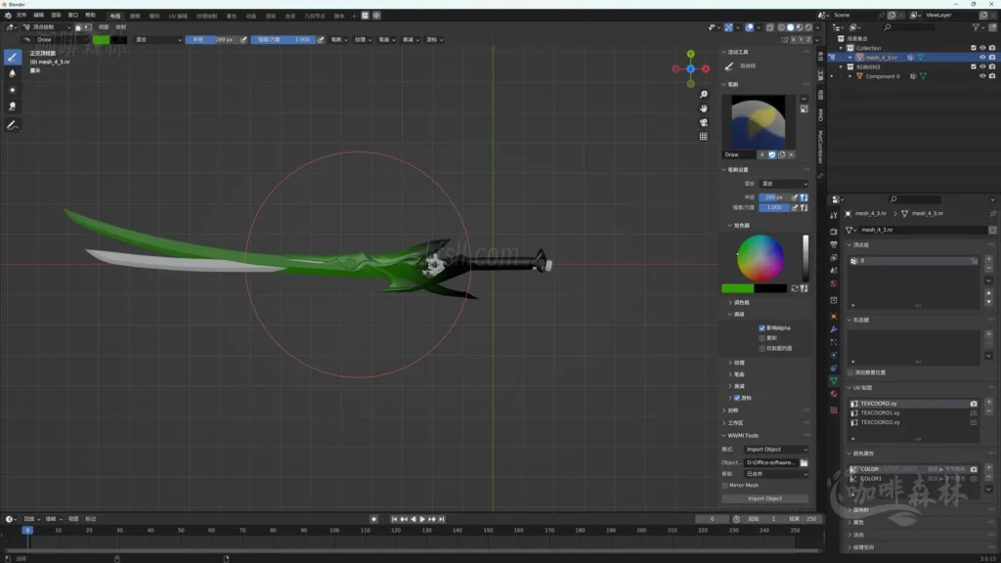Open the Modifiers wrench properties tab
The image size is (1001, 563).
834,329
